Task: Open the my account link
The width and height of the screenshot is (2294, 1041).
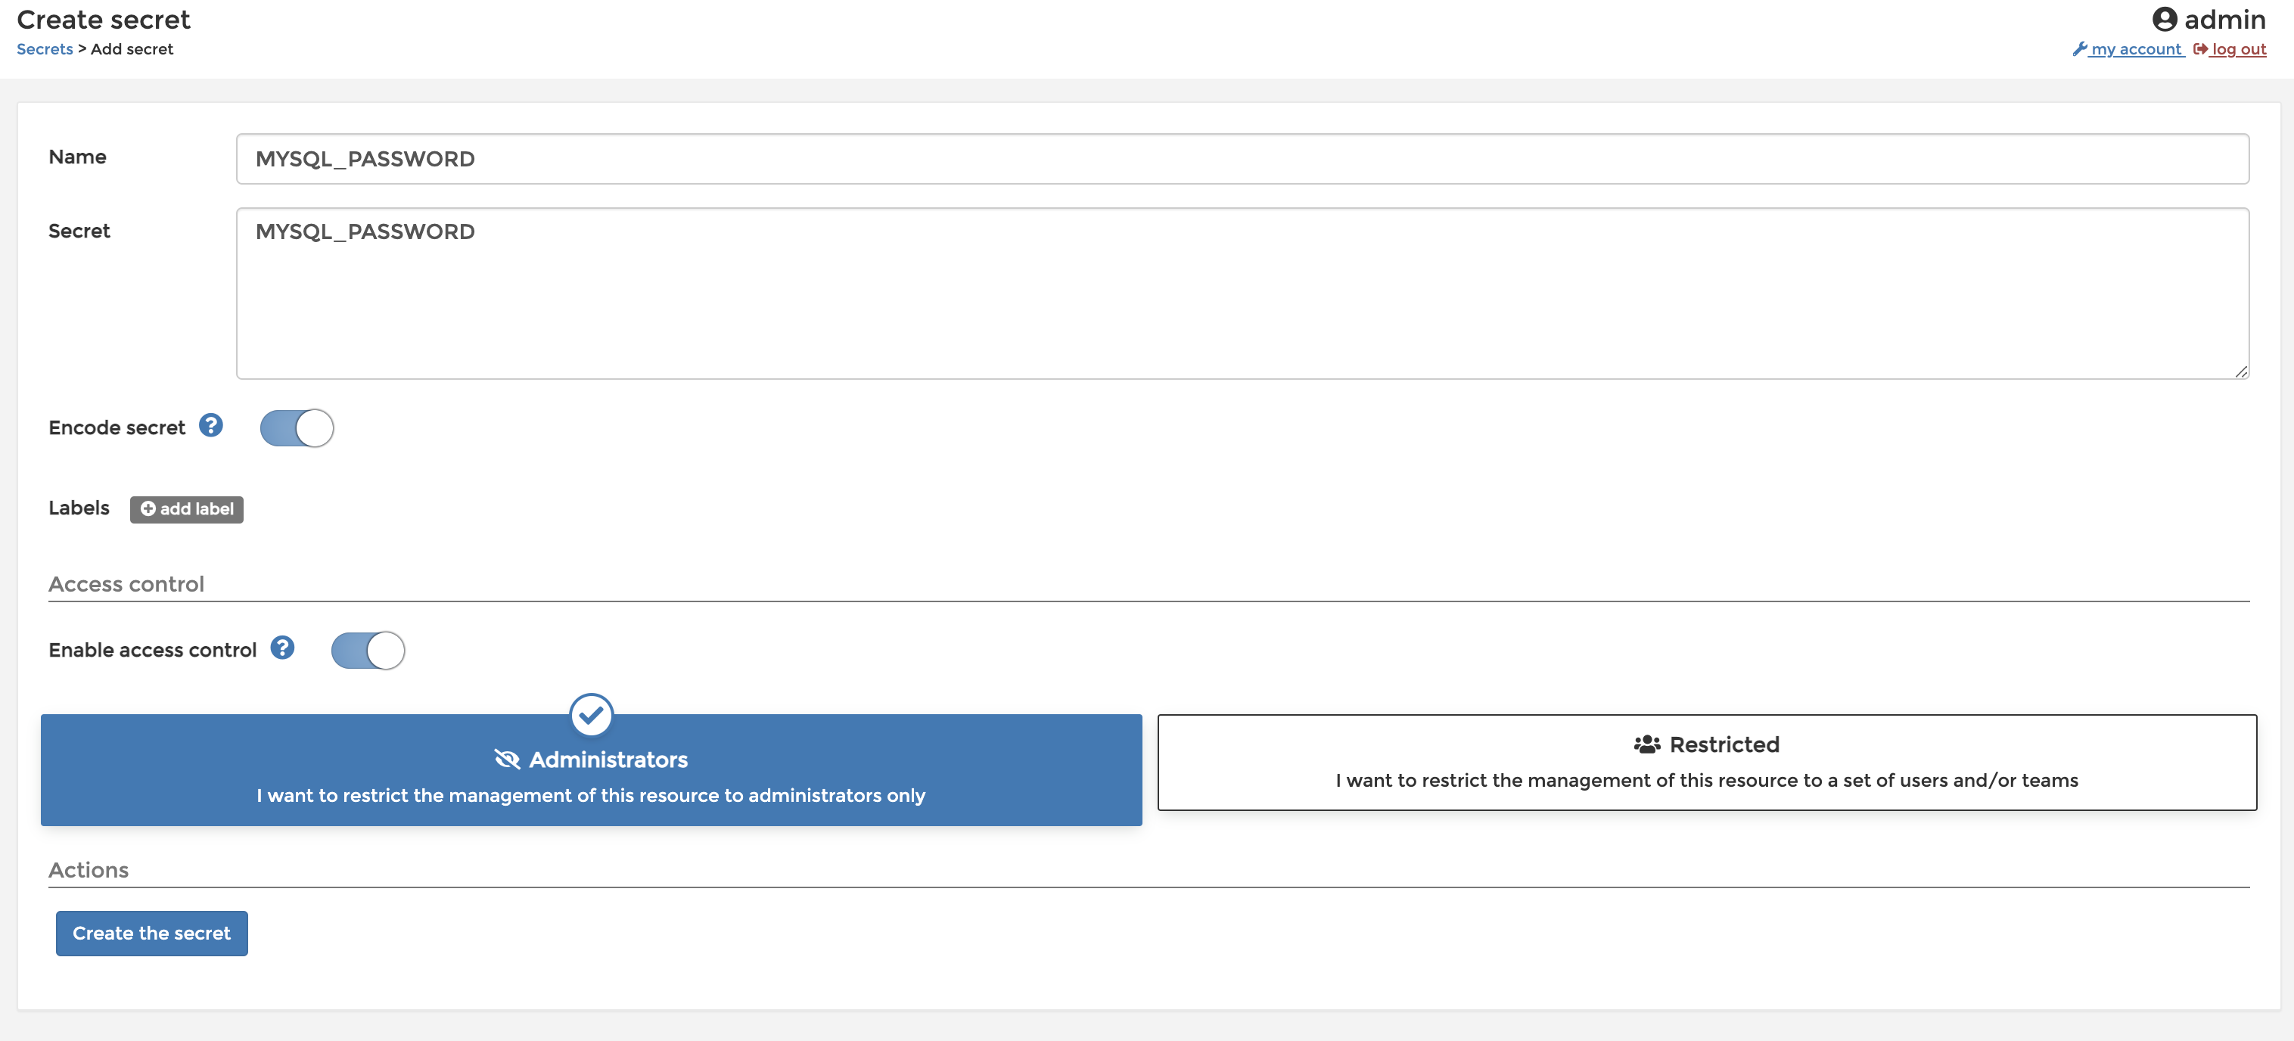Action: pyautogui.click(x=2137, y=49)
